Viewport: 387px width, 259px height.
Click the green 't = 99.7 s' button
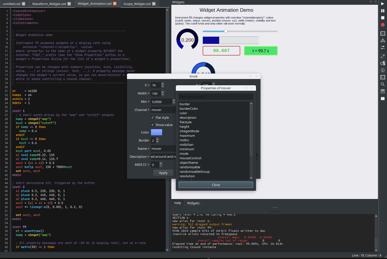(x=261, y=51)
